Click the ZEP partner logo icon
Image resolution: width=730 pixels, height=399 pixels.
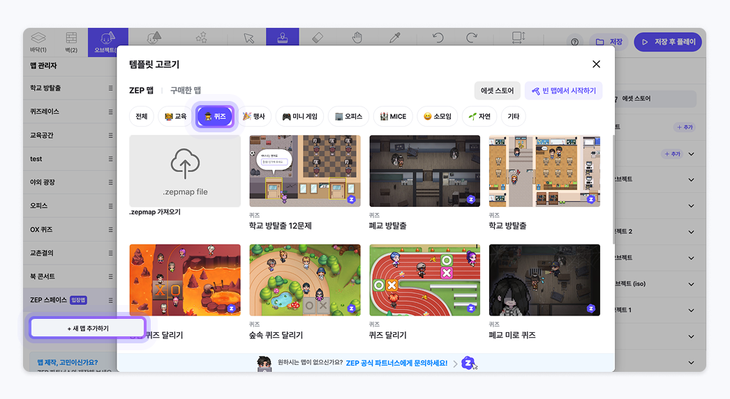[468, 363]
